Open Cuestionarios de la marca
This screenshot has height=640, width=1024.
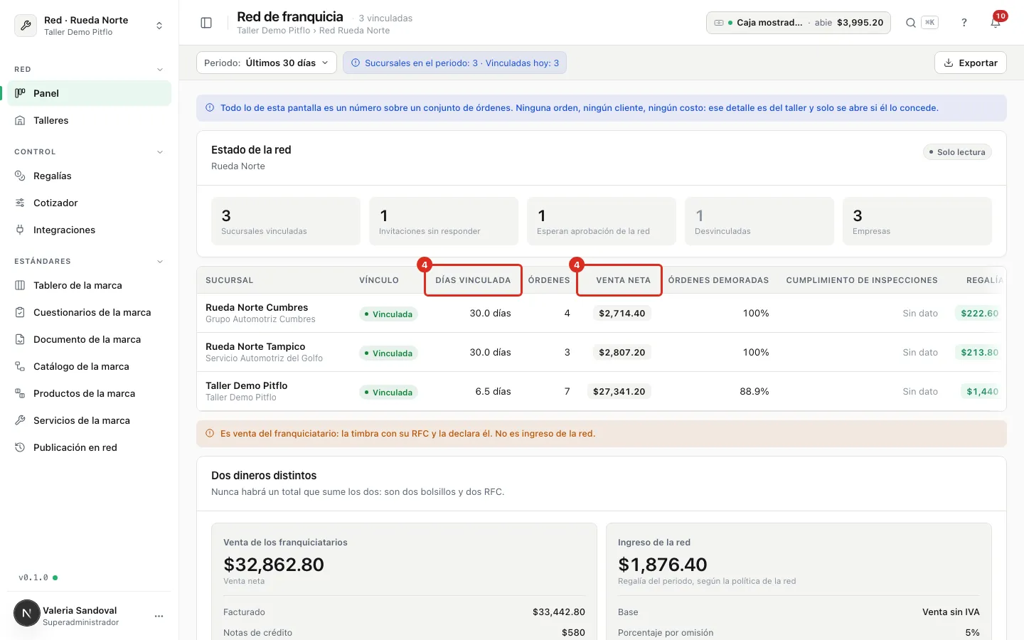(90, 312)
